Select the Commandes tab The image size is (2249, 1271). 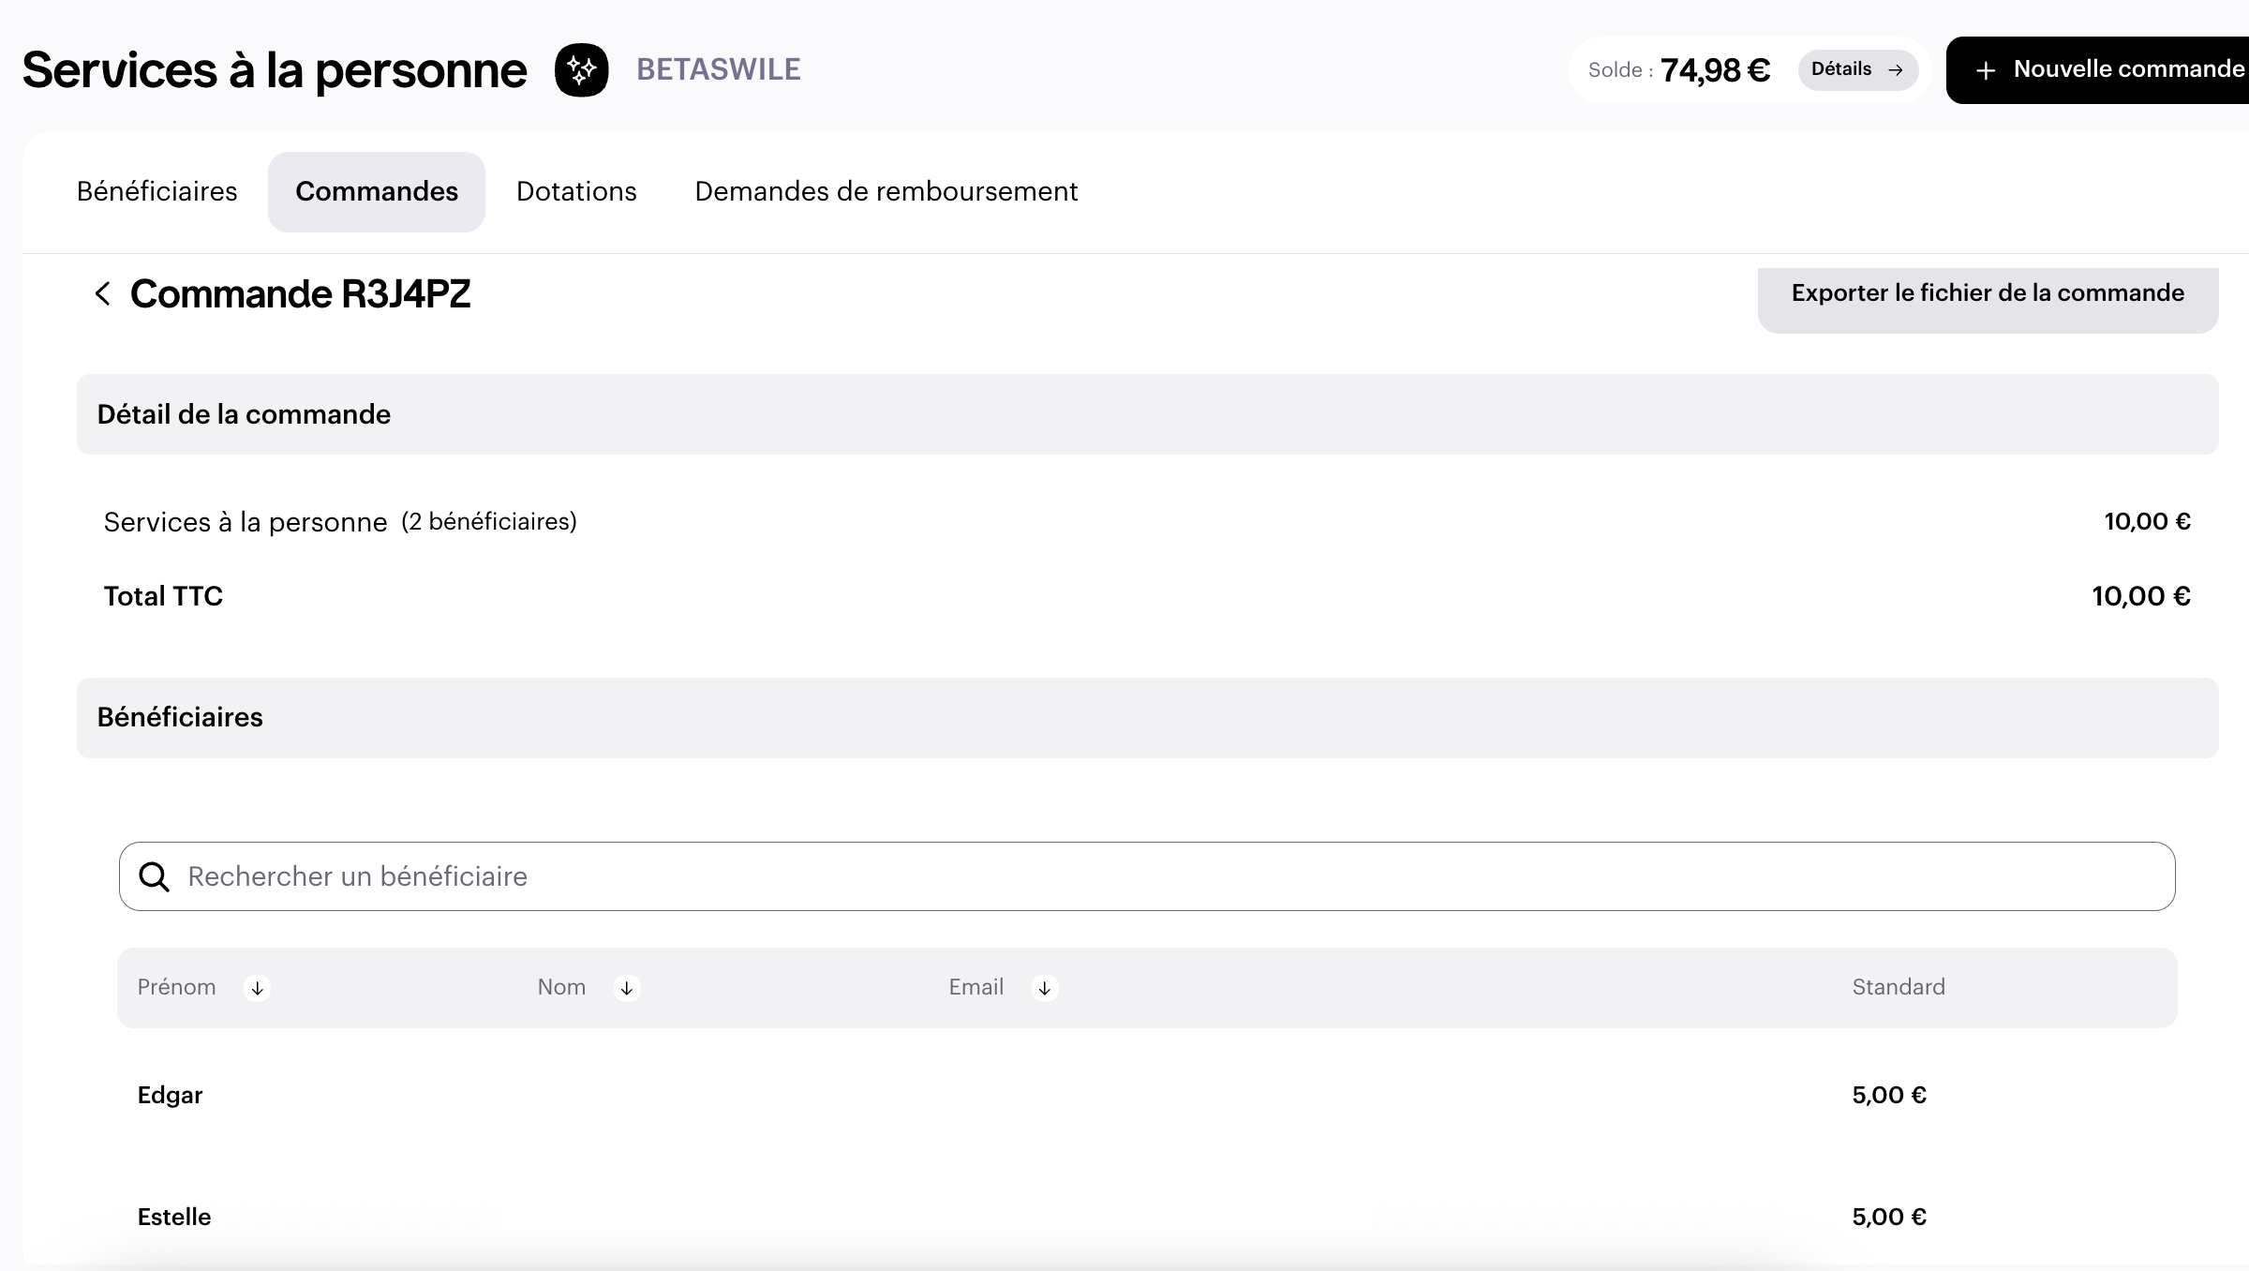point(377,191)
